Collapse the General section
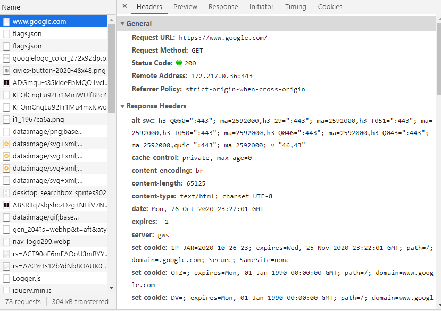The width and height of the screenshot is (441, 311). pos(123,24)
